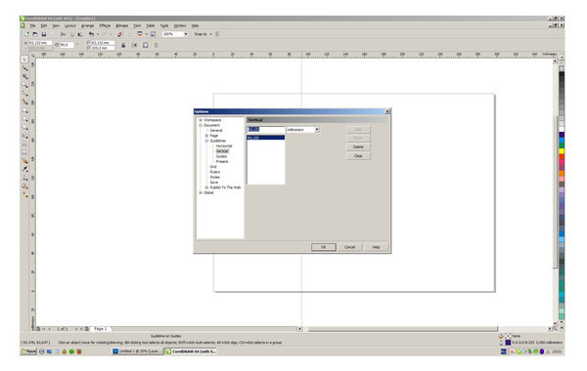Select the Smart Fill tool in the toolbox

(x=24, y=102)
